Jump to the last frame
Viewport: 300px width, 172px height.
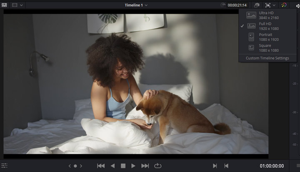[x=145, y=166]
